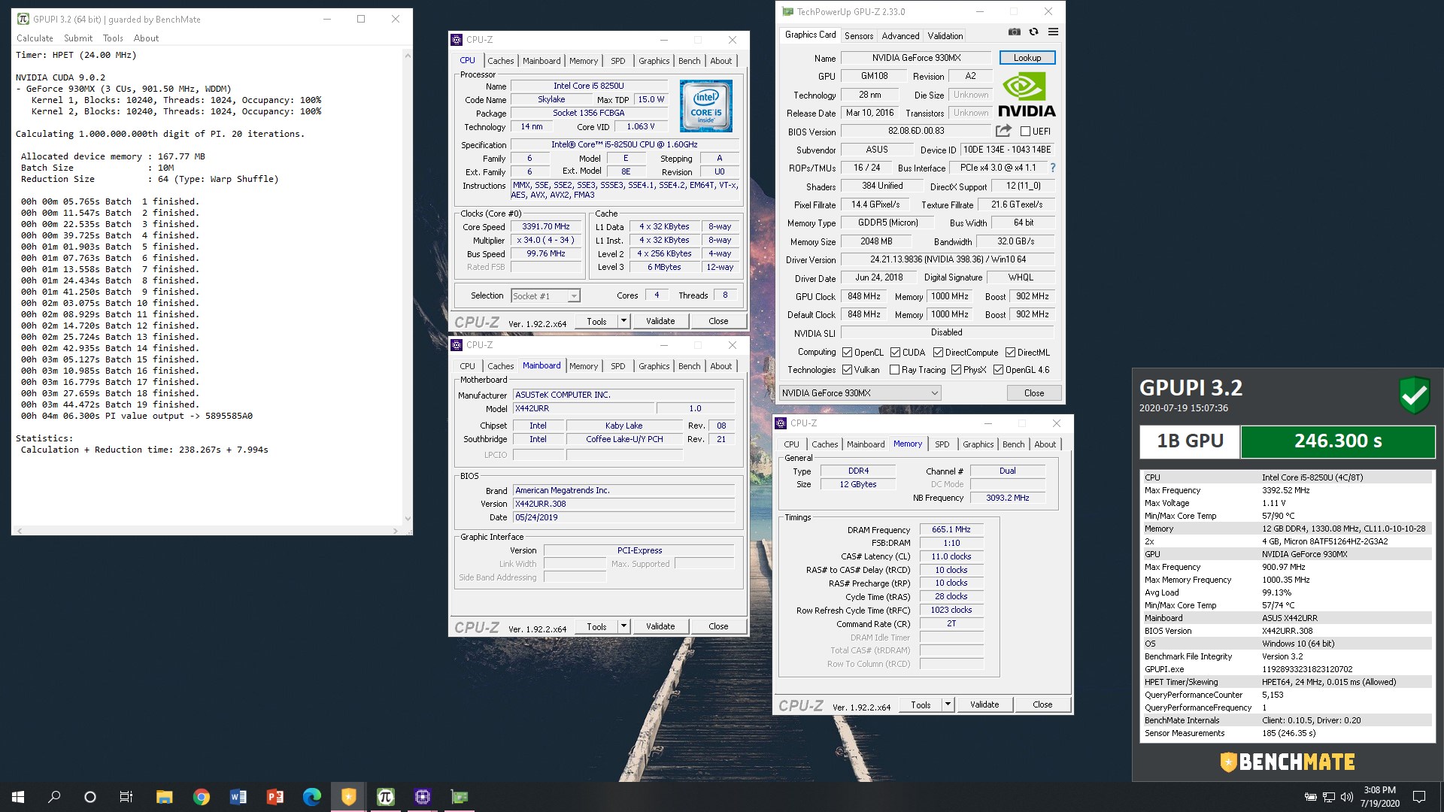The height and width of the screenshot is (812, 1444).
Task: Click Validate in CPU-Z Memory window
Action: [984, 704]
